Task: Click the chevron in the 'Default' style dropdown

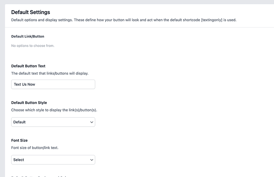Action: click(92, 122)
